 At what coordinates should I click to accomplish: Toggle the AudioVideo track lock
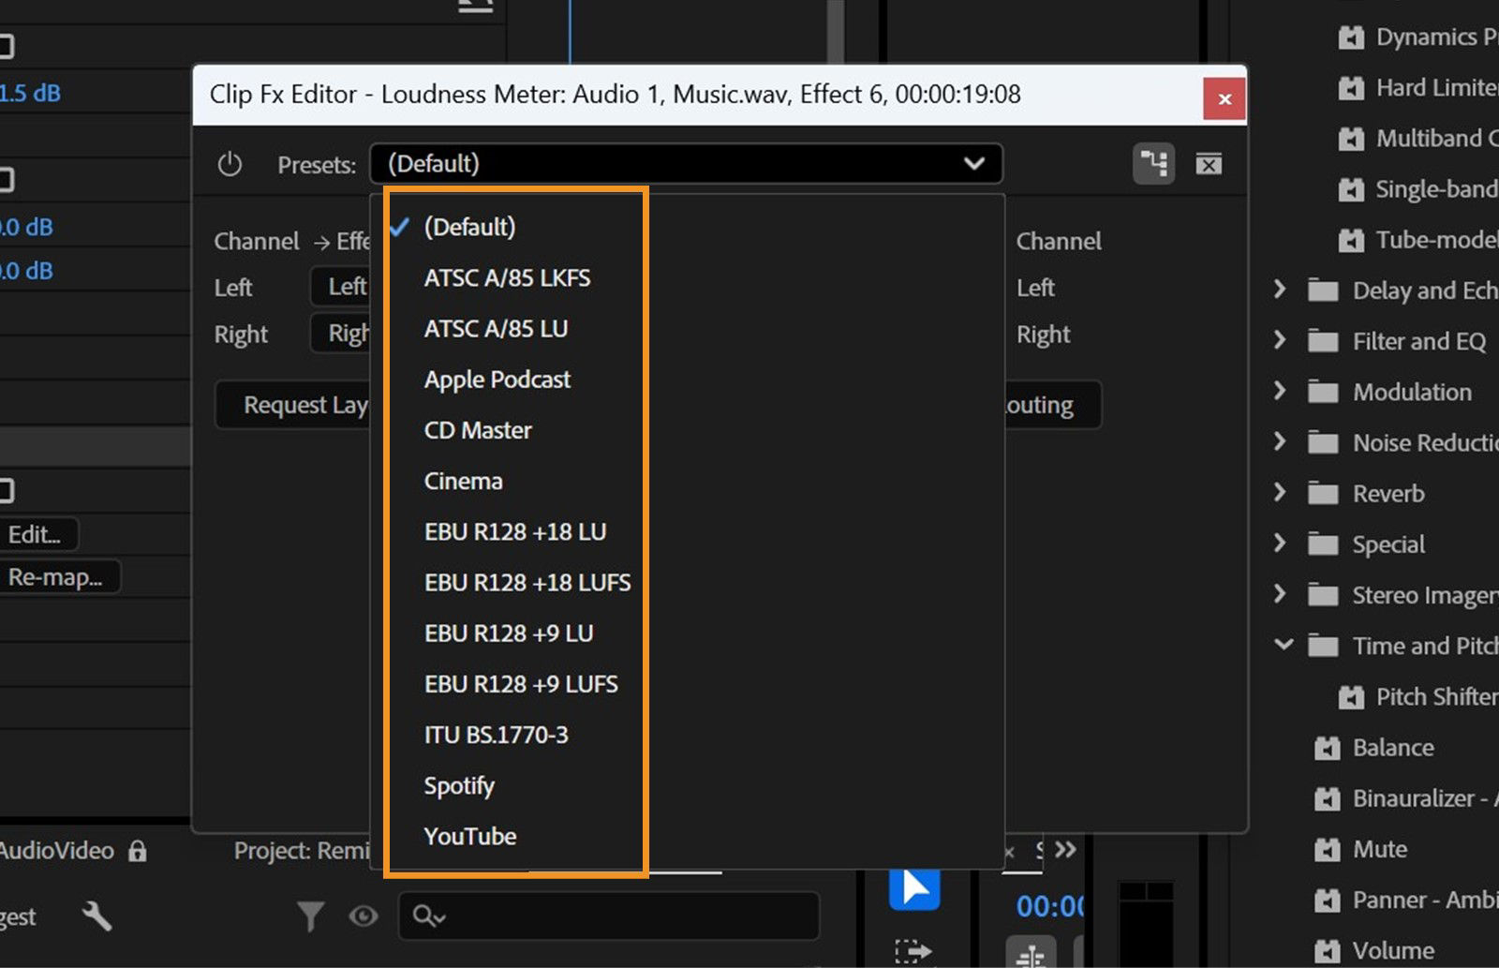(x=138, y=851)
